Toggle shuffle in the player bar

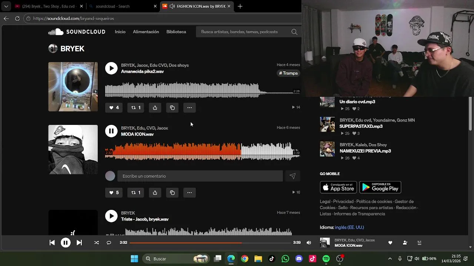click(96, 243)
